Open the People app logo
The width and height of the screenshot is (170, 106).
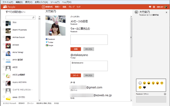coord(9,7)
